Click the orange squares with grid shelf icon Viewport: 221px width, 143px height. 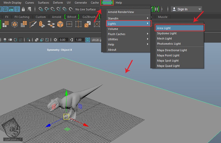click(24, 24)
